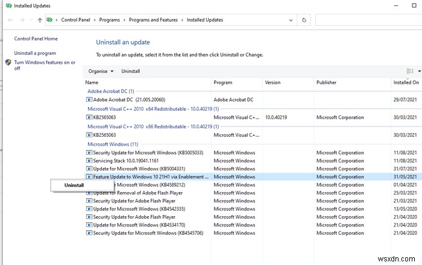Click the Forward navigation arrow
422x265 pixels.
22,20
